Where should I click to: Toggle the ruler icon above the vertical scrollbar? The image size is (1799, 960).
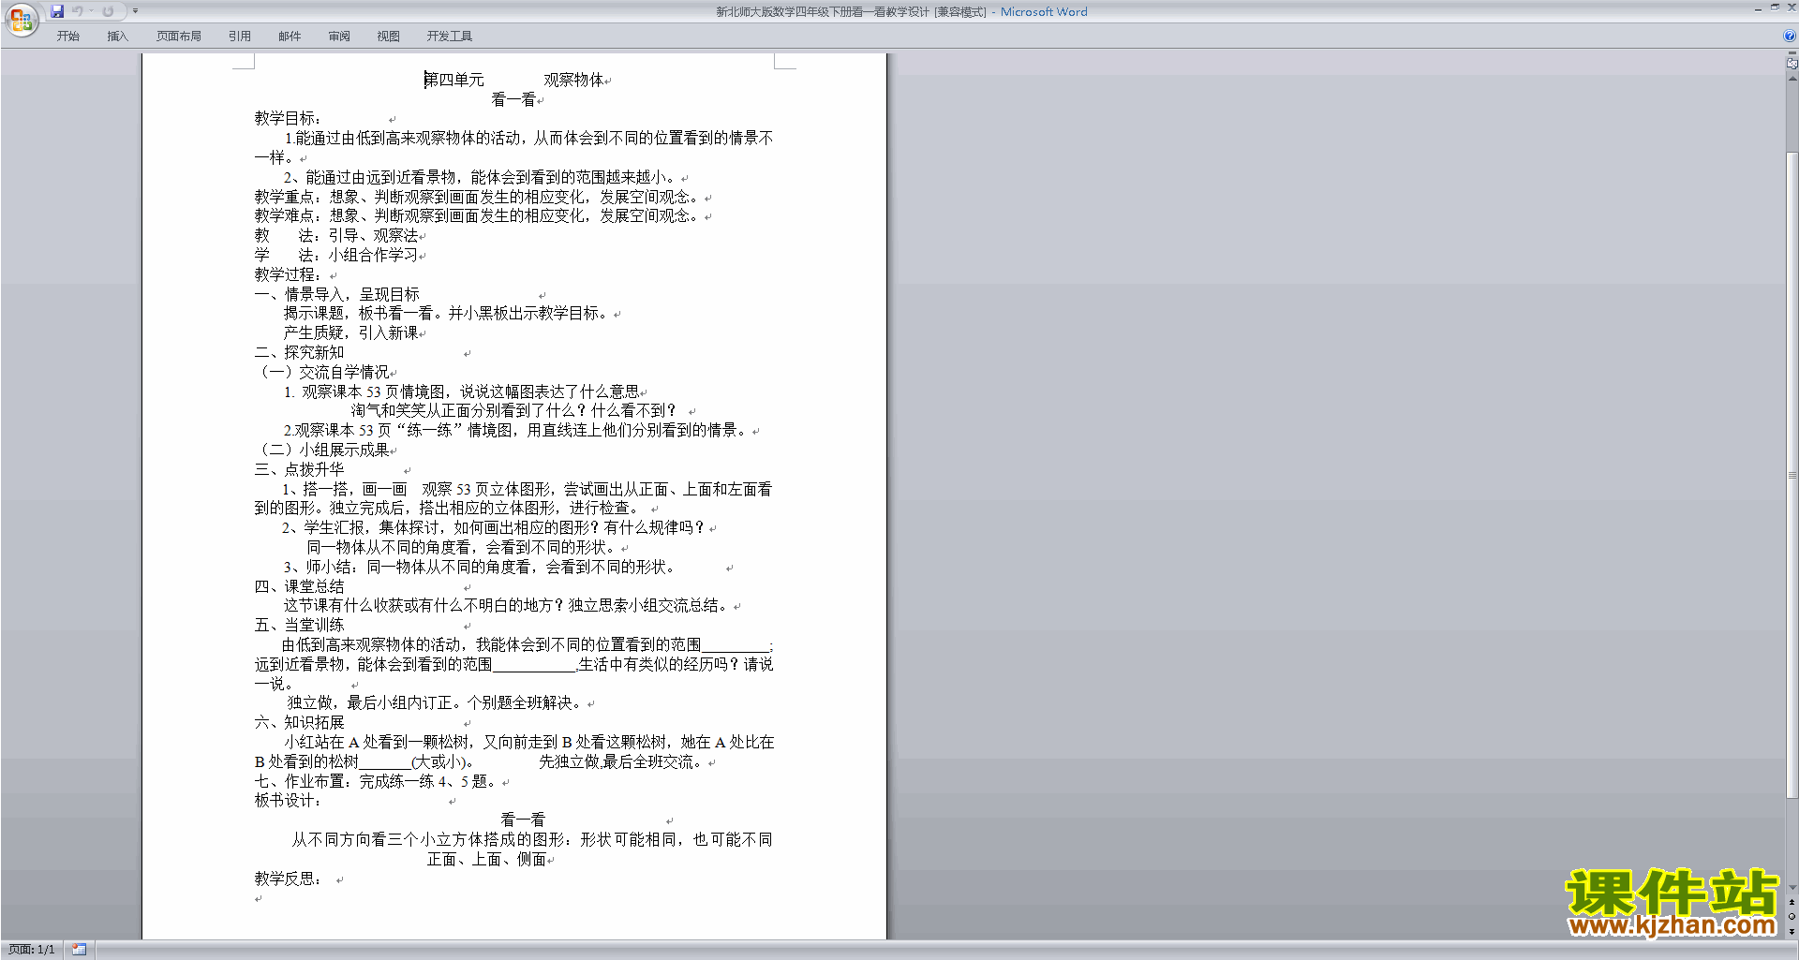click(1792, 64)
